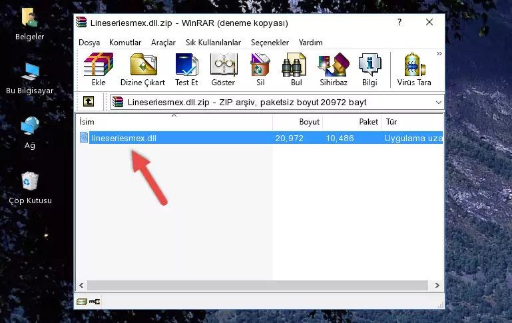The height and width of the screenshot is (323, 512).
Task: Click the WinRAR title bar icon
Action: pyautogui.click(x=81, y=23)
